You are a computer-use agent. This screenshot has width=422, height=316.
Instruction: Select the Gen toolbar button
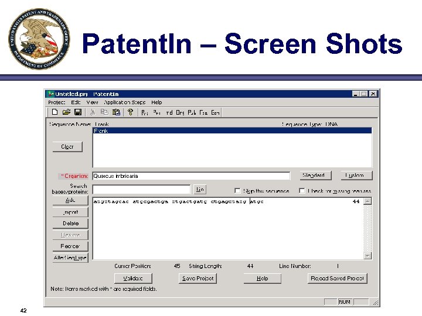point(215,112)
